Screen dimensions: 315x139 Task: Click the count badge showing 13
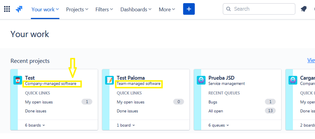click(270, 110)
